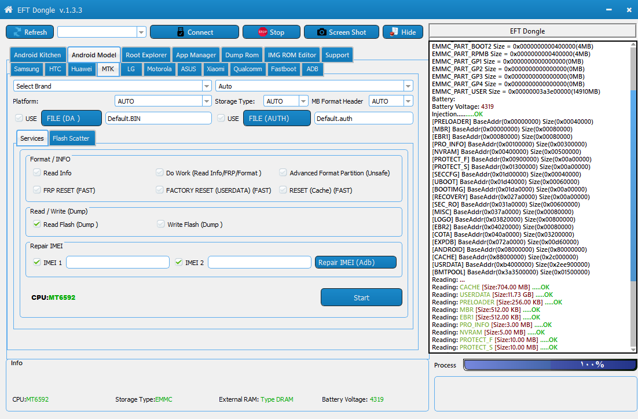
Task: Toggle the USE checkbox for FILE (DA)
Action: pyautogui.click(x=19, y=118)
